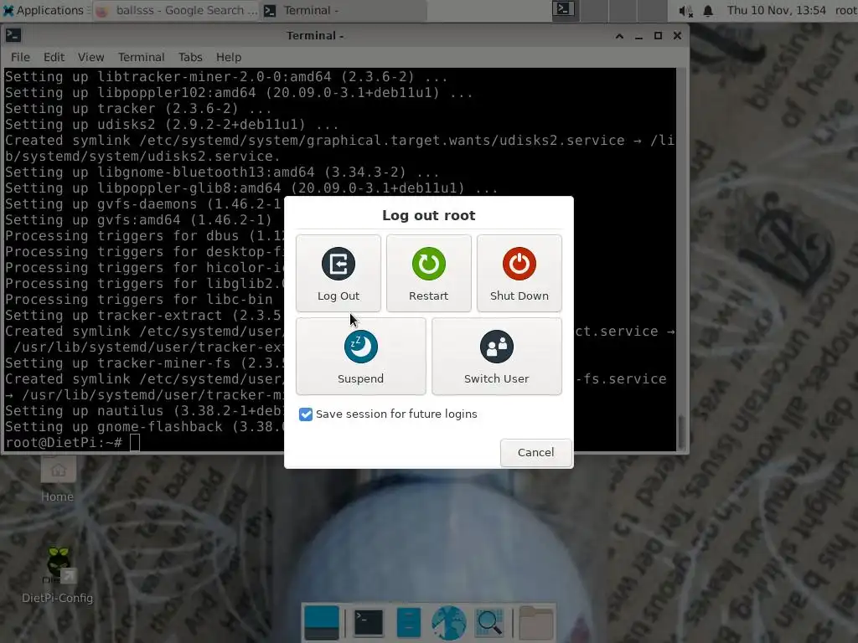Screen dimensions: 858x643
Task: Launch terminal emulator from dock
Action: click(369, 623)
